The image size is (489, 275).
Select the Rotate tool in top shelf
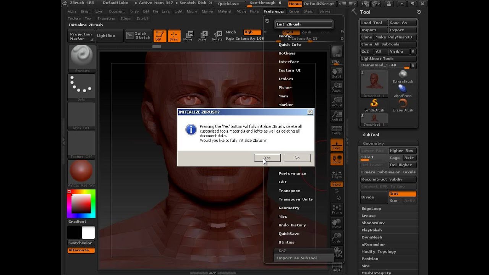click(217, 36)
